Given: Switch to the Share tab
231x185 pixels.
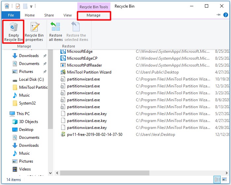Looking at the screenshot, I should tap(49, 15).
